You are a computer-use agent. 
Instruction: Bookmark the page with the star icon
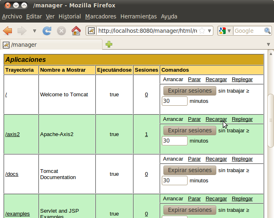[x=202, y=31]
